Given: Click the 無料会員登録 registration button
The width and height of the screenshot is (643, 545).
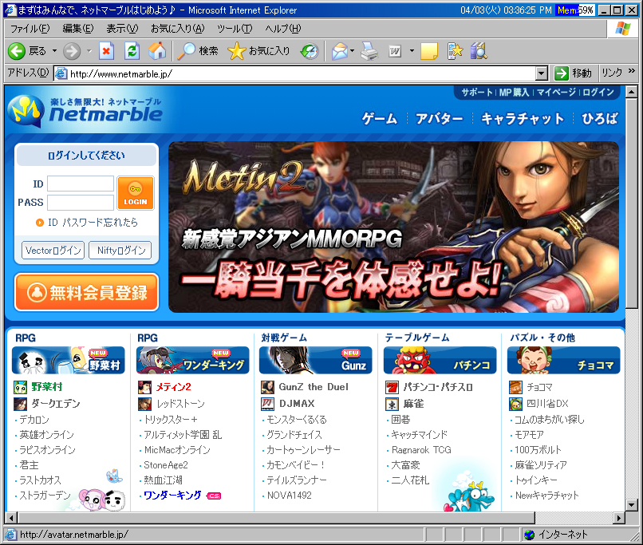Looking at the screenshot, I should 86,292.
